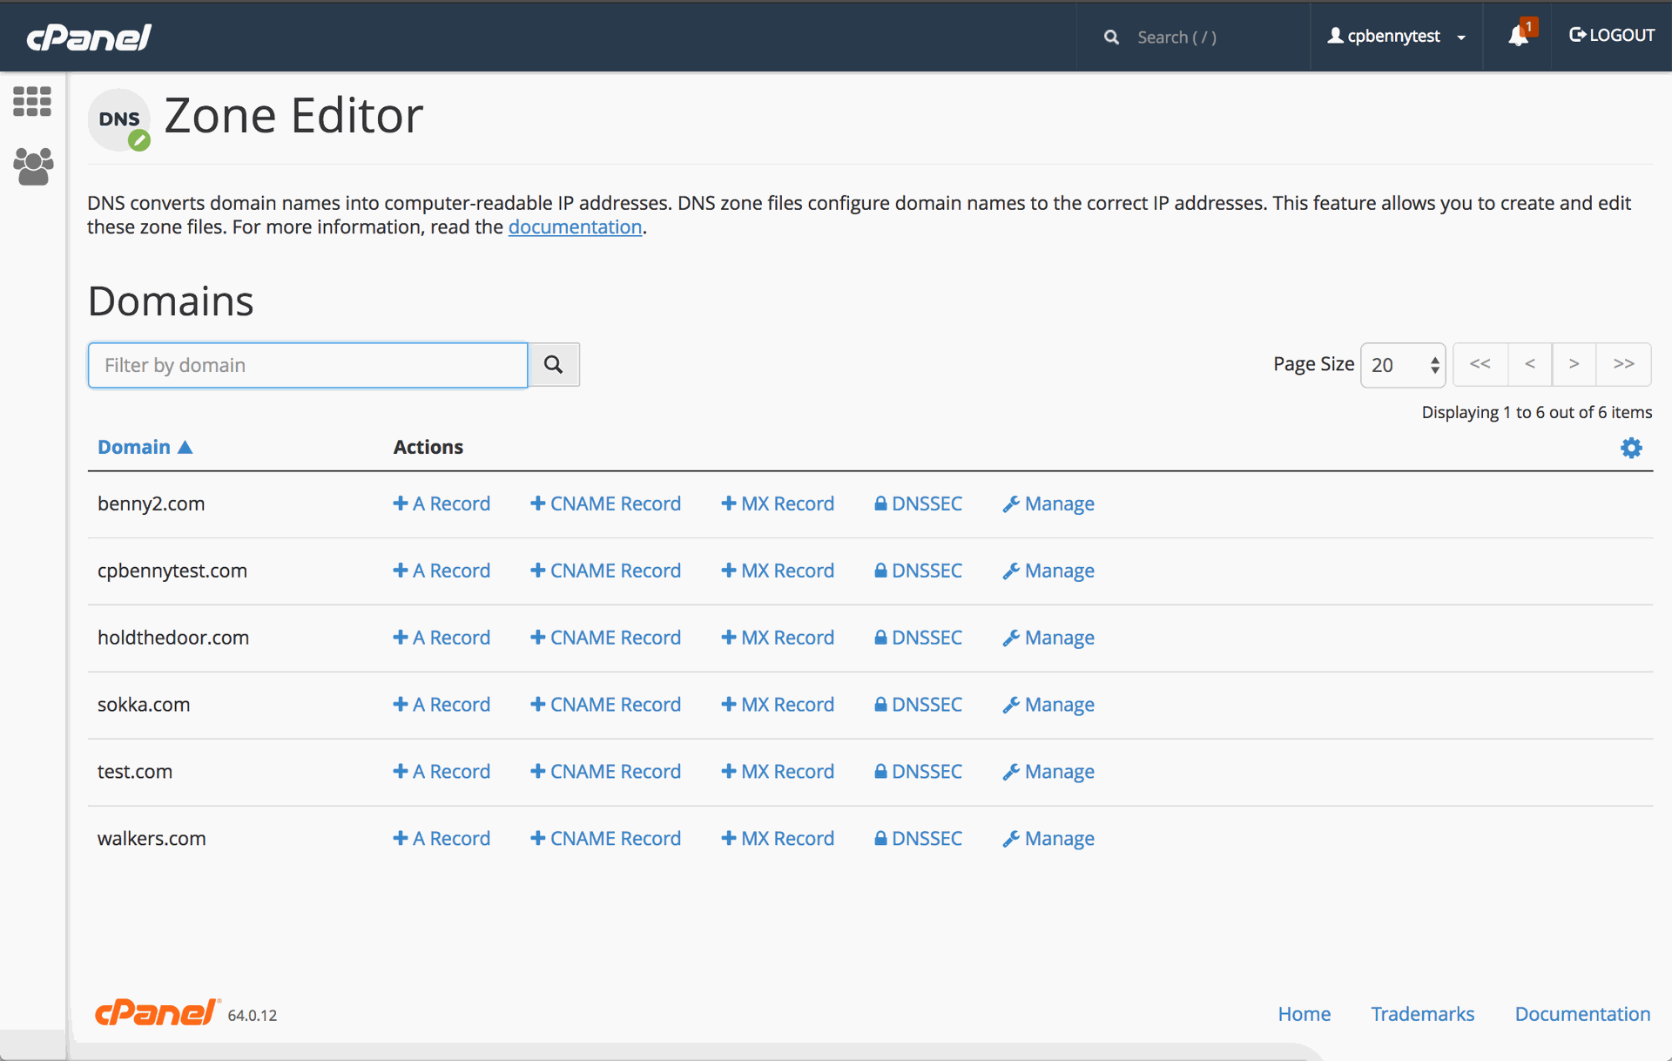The image size is (1672, 1061).
Task: Manage the test.com zone
Action: coord(1048,772)
